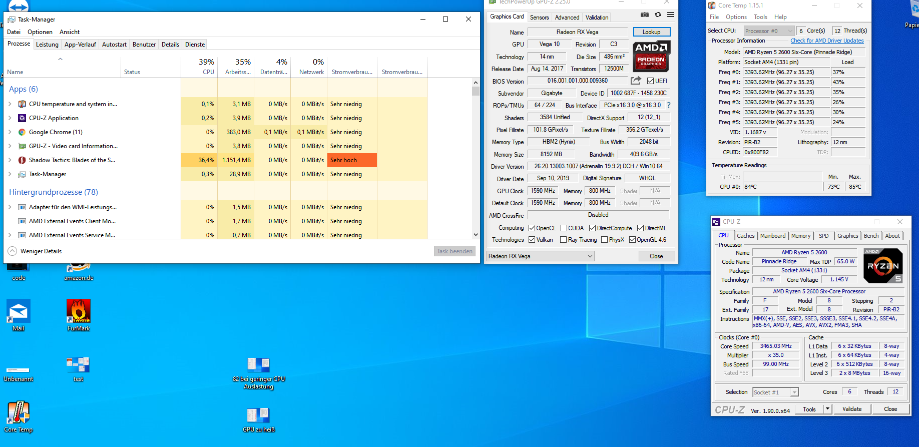Click CPU-Z Close button

(x=890, y=409)
